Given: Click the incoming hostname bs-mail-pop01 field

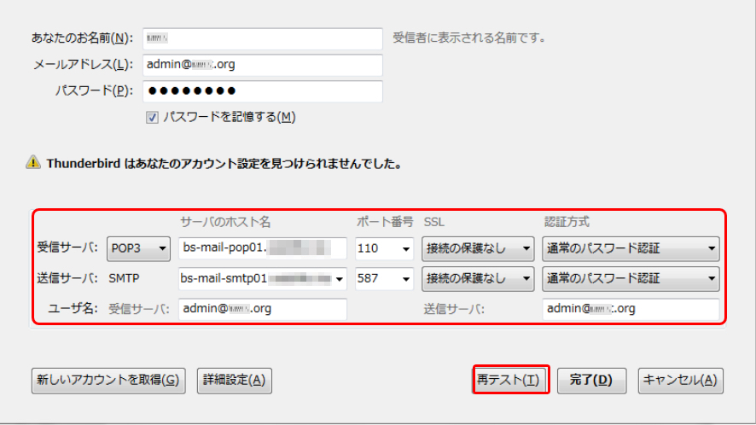Looking at the screenshot, I should (x=262, y=249).
